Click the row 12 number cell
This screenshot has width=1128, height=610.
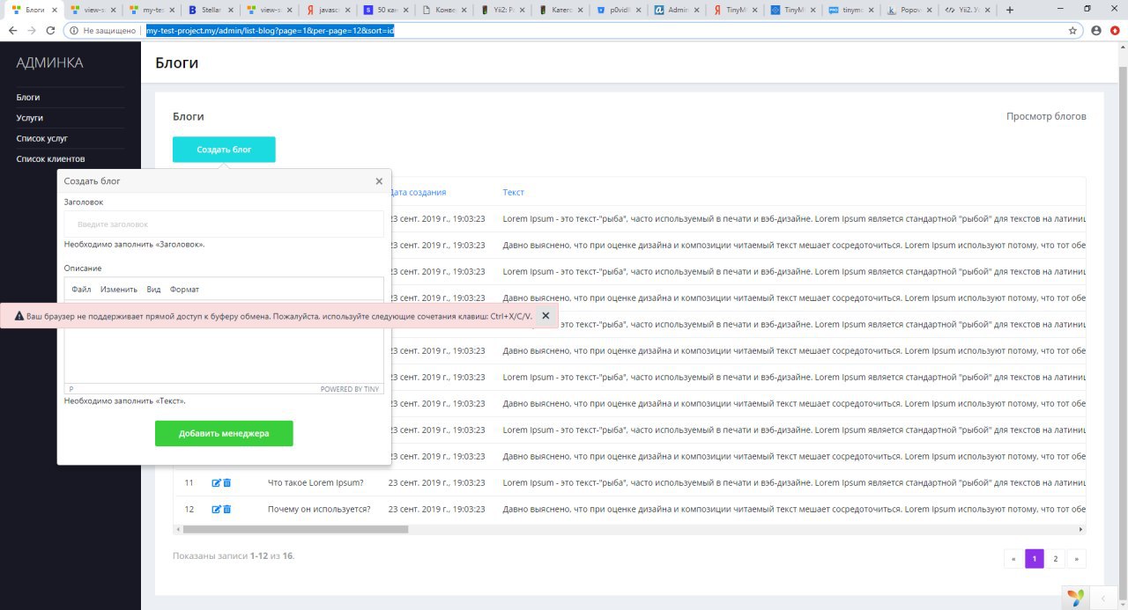point(189,510)
